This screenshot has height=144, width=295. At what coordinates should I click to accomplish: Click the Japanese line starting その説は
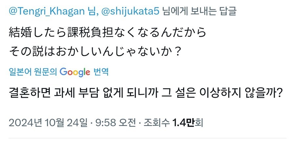tap(95, 51)
